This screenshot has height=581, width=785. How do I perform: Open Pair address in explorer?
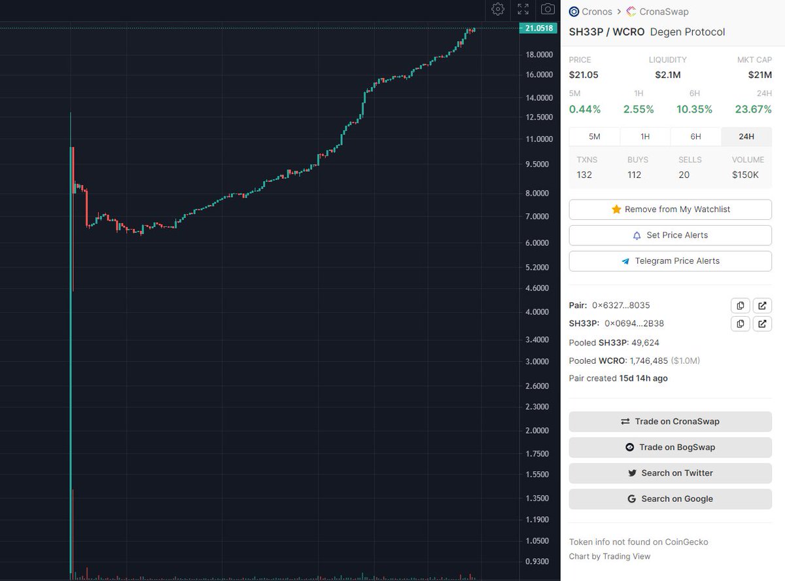coord(762,306)
